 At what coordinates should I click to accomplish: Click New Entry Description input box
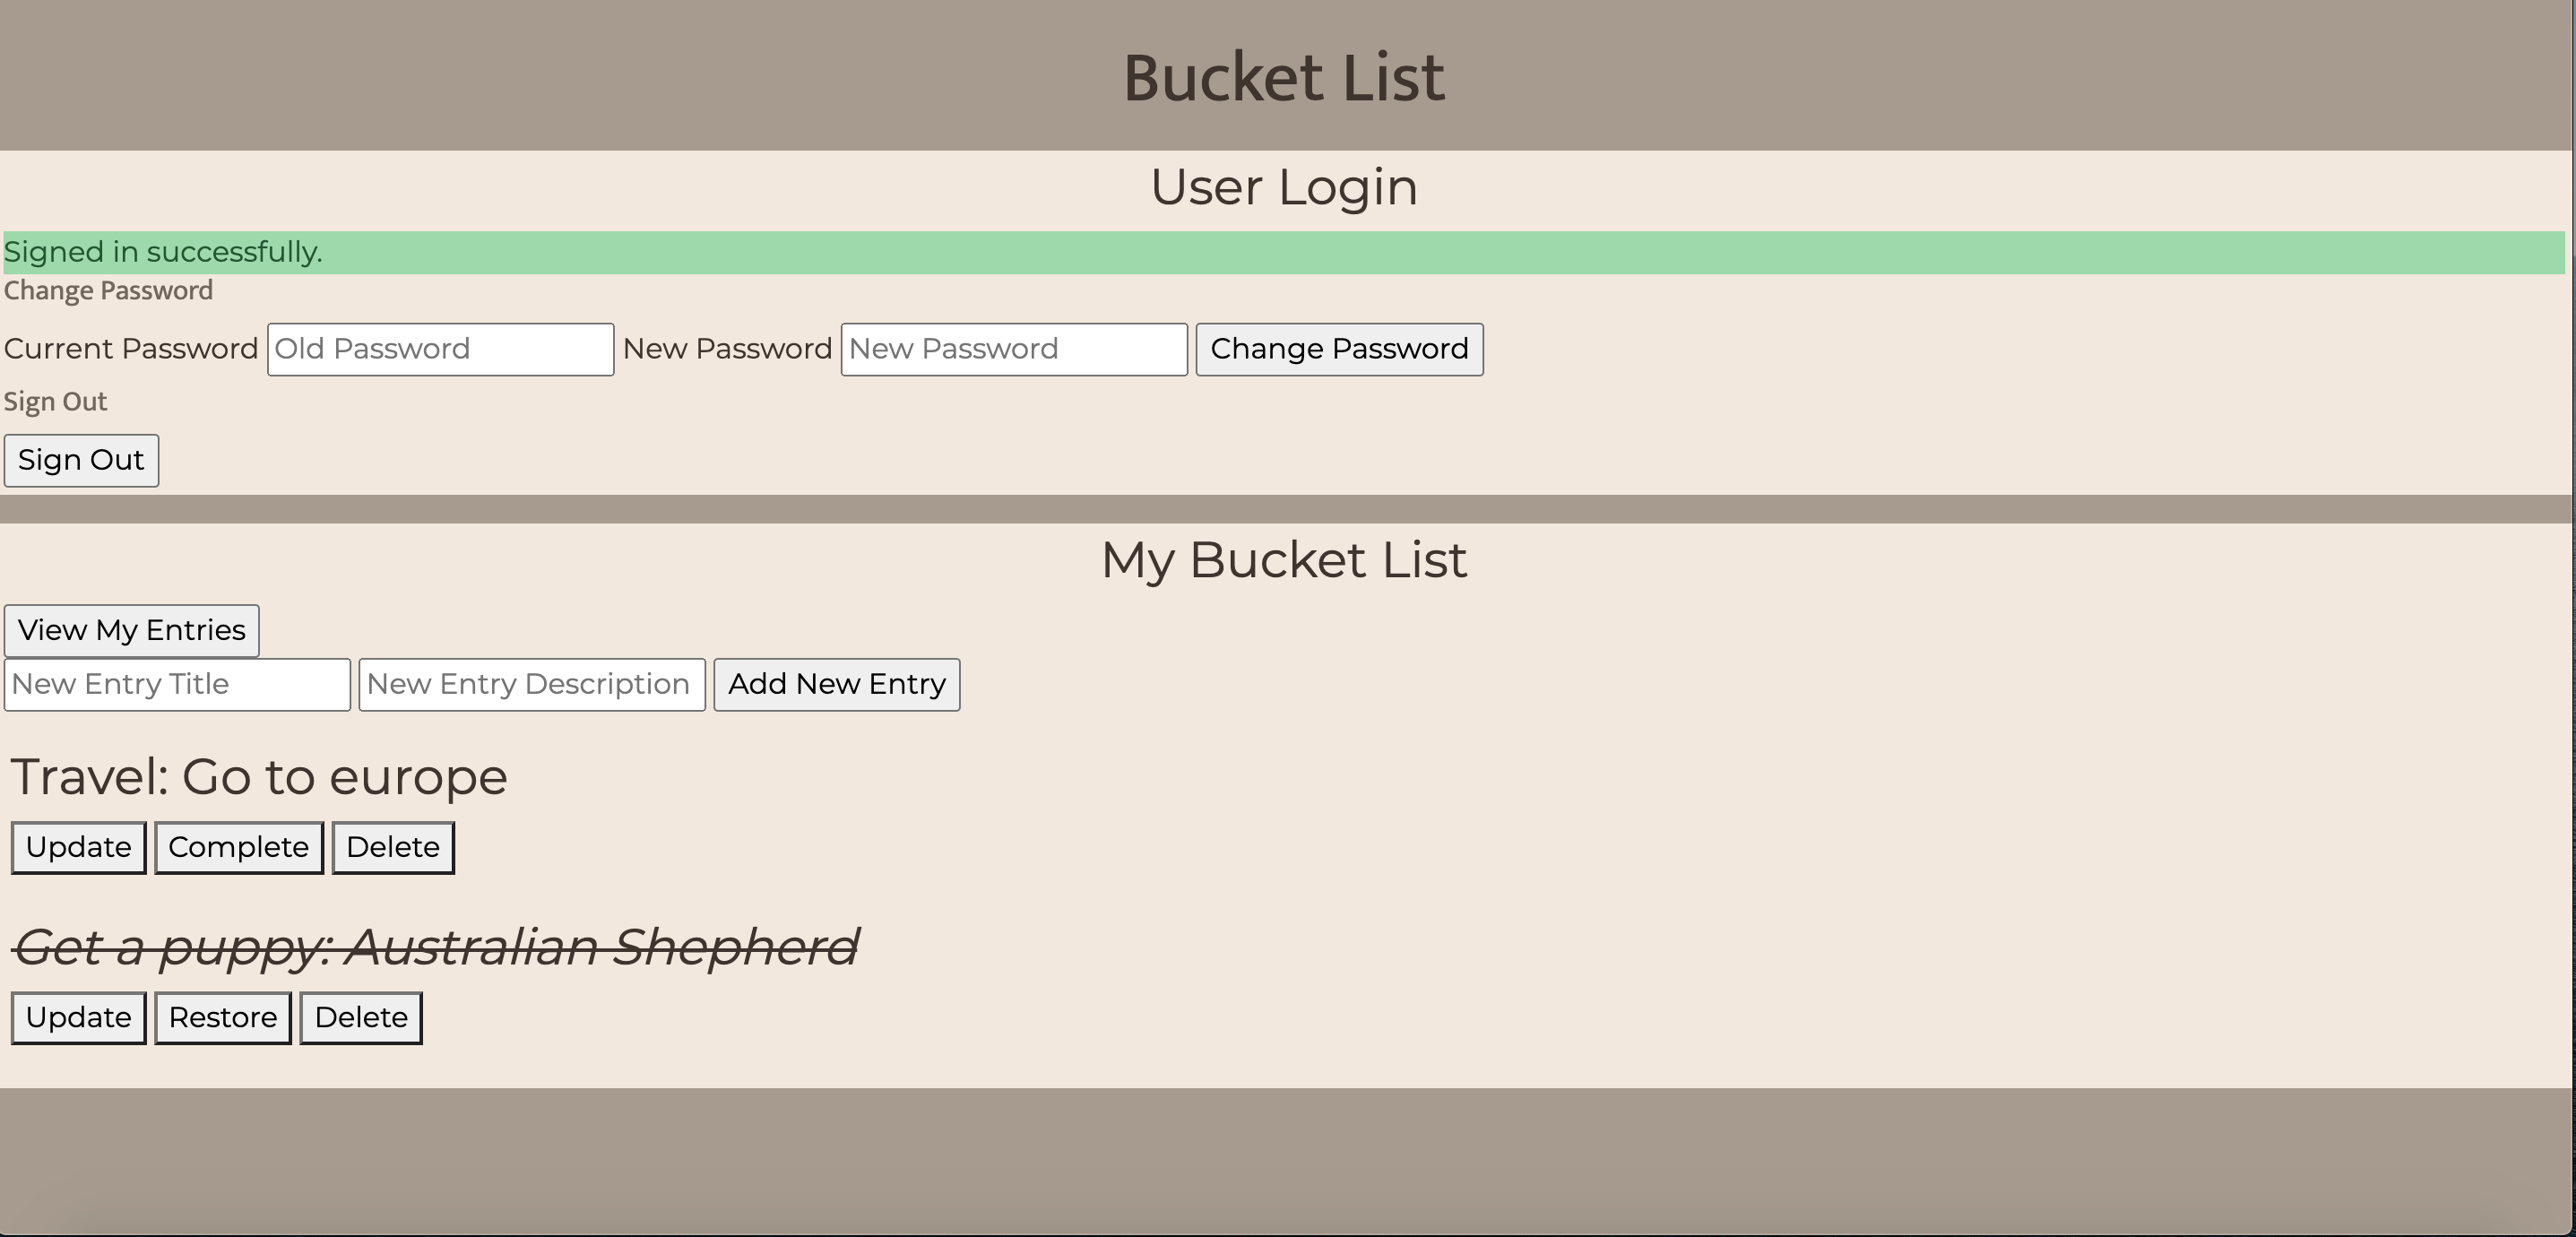tap(531, 684)
